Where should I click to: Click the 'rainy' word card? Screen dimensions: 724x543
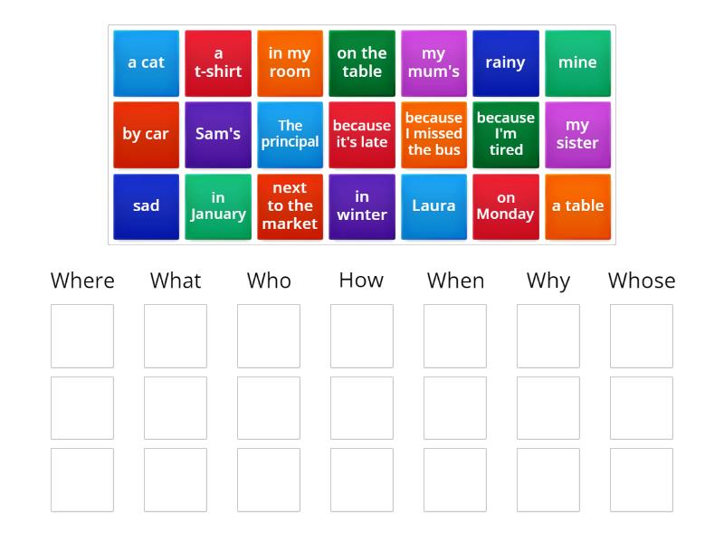(x=506, y=62)
